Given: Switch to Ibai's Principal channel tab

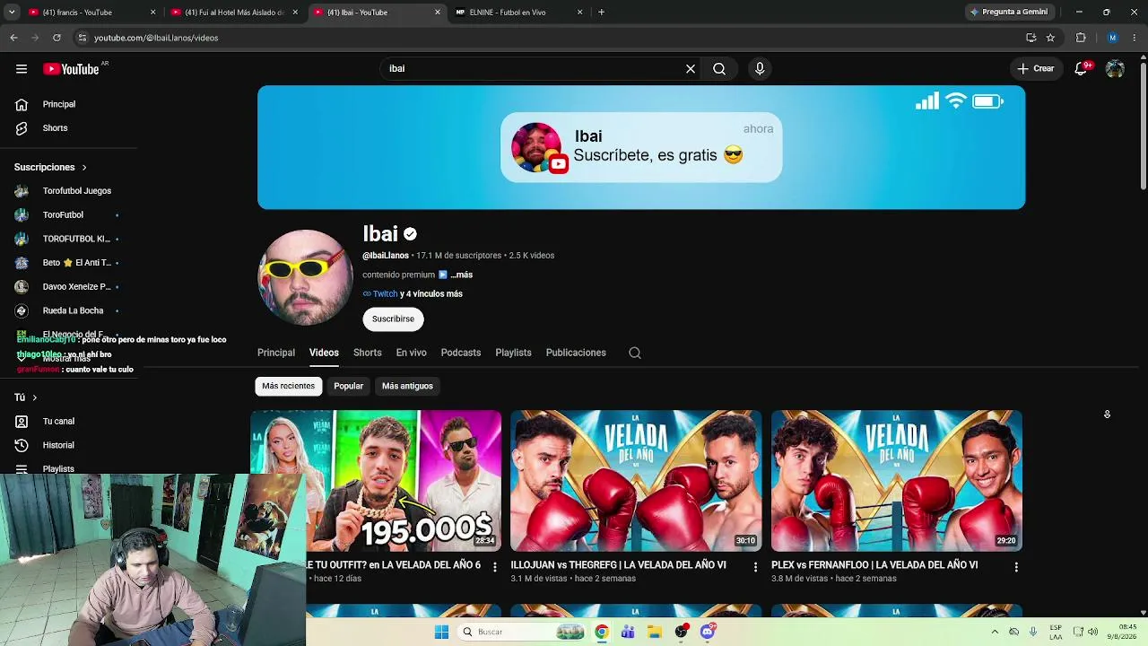Looking at the screenshot, I should coord(276,353).
